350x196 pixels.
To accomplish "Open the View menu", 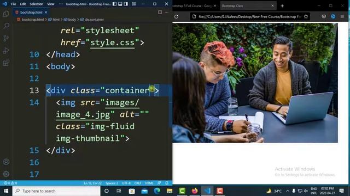I will click(51, 4).
